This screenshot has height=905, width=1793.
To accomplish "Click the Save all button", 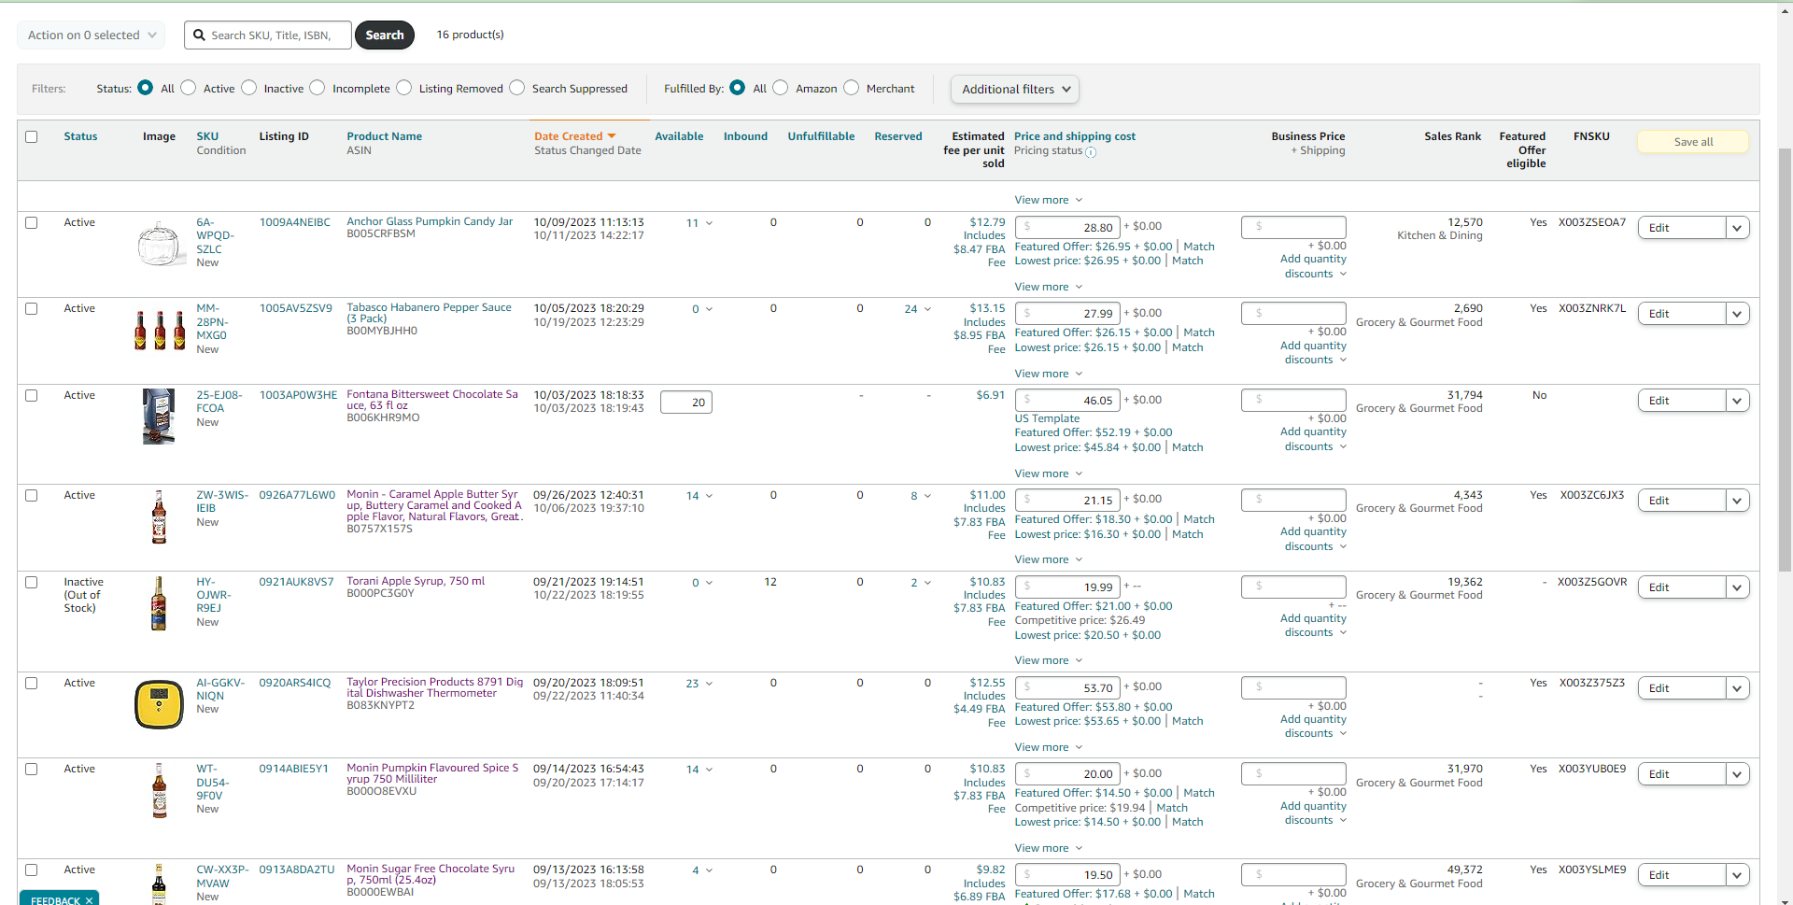I will (1693, 142).
